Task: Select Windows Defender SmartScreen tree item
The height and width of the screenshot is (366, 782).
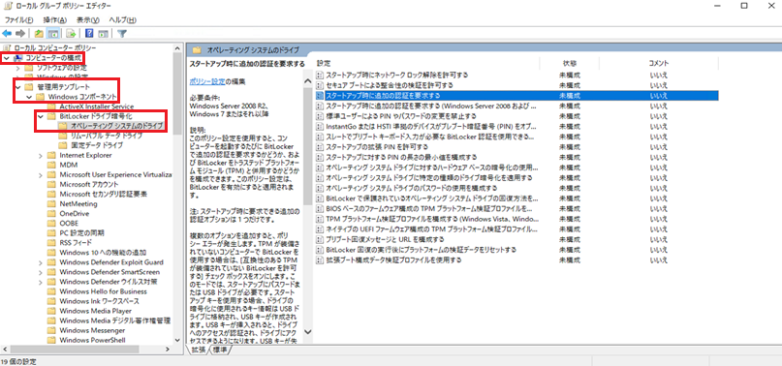Action: point(109,272)
